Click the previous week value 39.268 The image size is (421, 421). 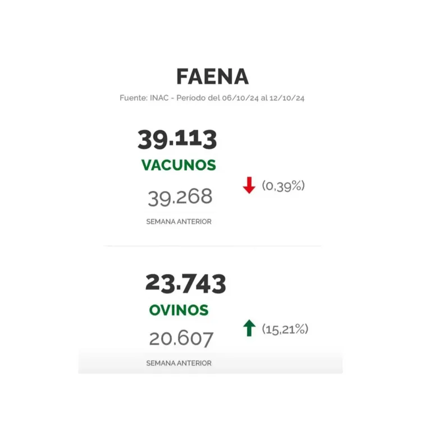point(180,196)
